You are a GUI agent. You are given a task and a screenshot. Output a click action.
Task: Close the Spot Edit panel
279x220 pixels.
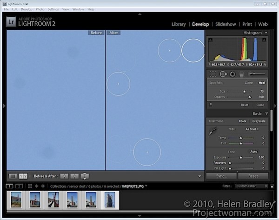click(260, 105)
